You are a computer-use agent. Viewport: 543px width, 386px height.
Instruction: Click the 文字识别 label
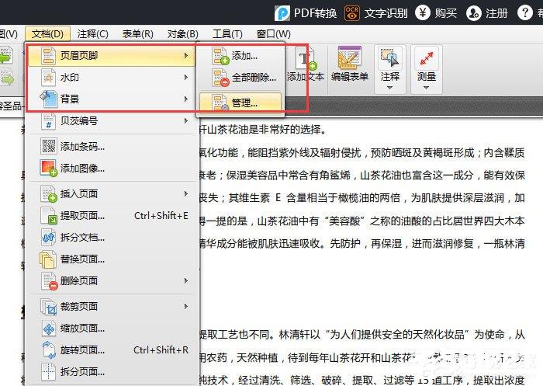click(386, 13)
